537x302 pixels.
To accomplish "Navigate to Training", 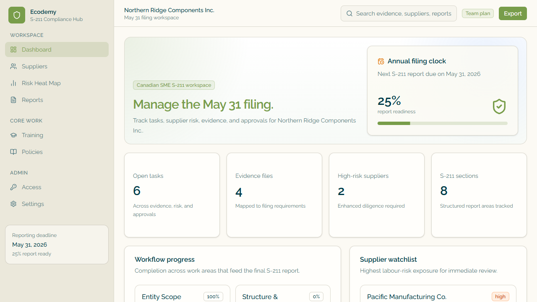I will pyautogui.click(x=57, y=135).
